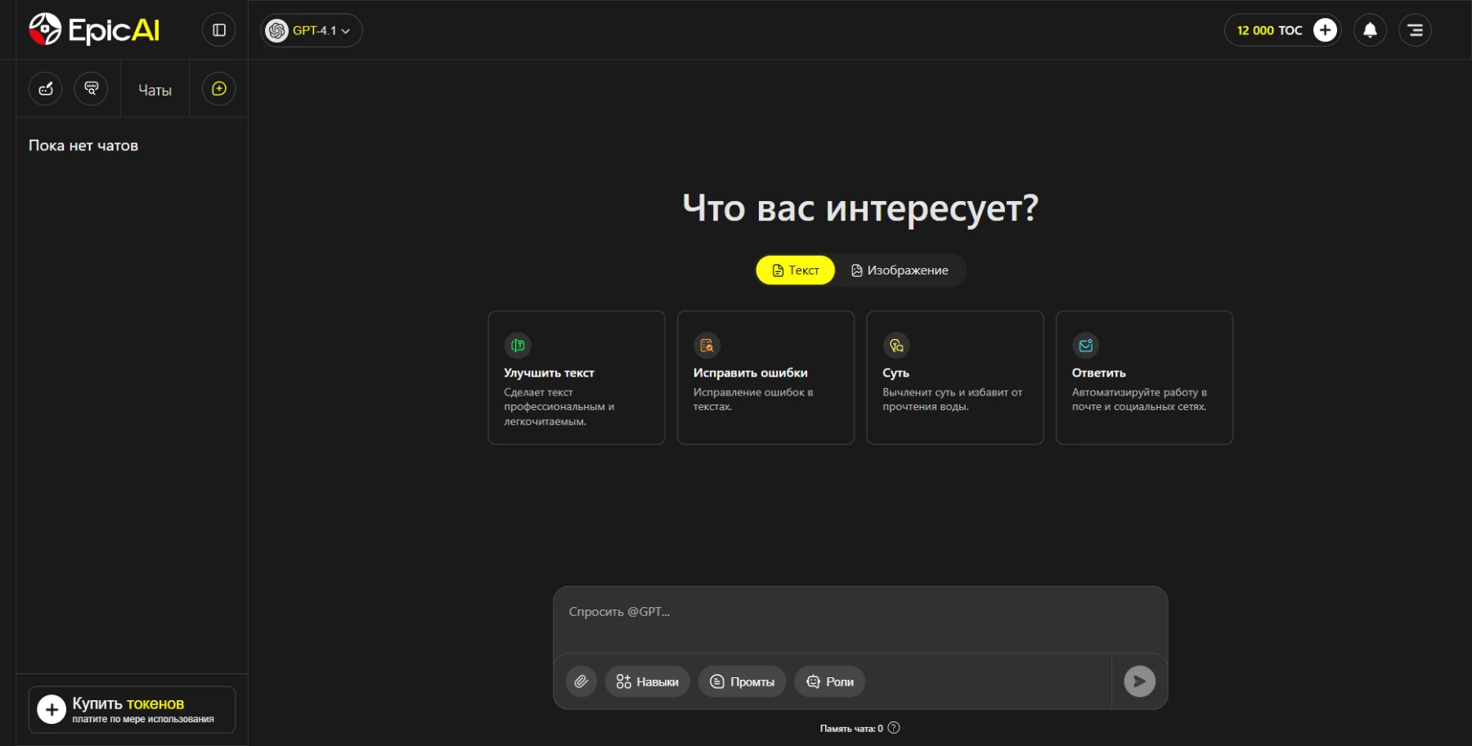Switch generation mode to Изображение
Viewport: 1472px width, 746px height.
click(900, 270)
